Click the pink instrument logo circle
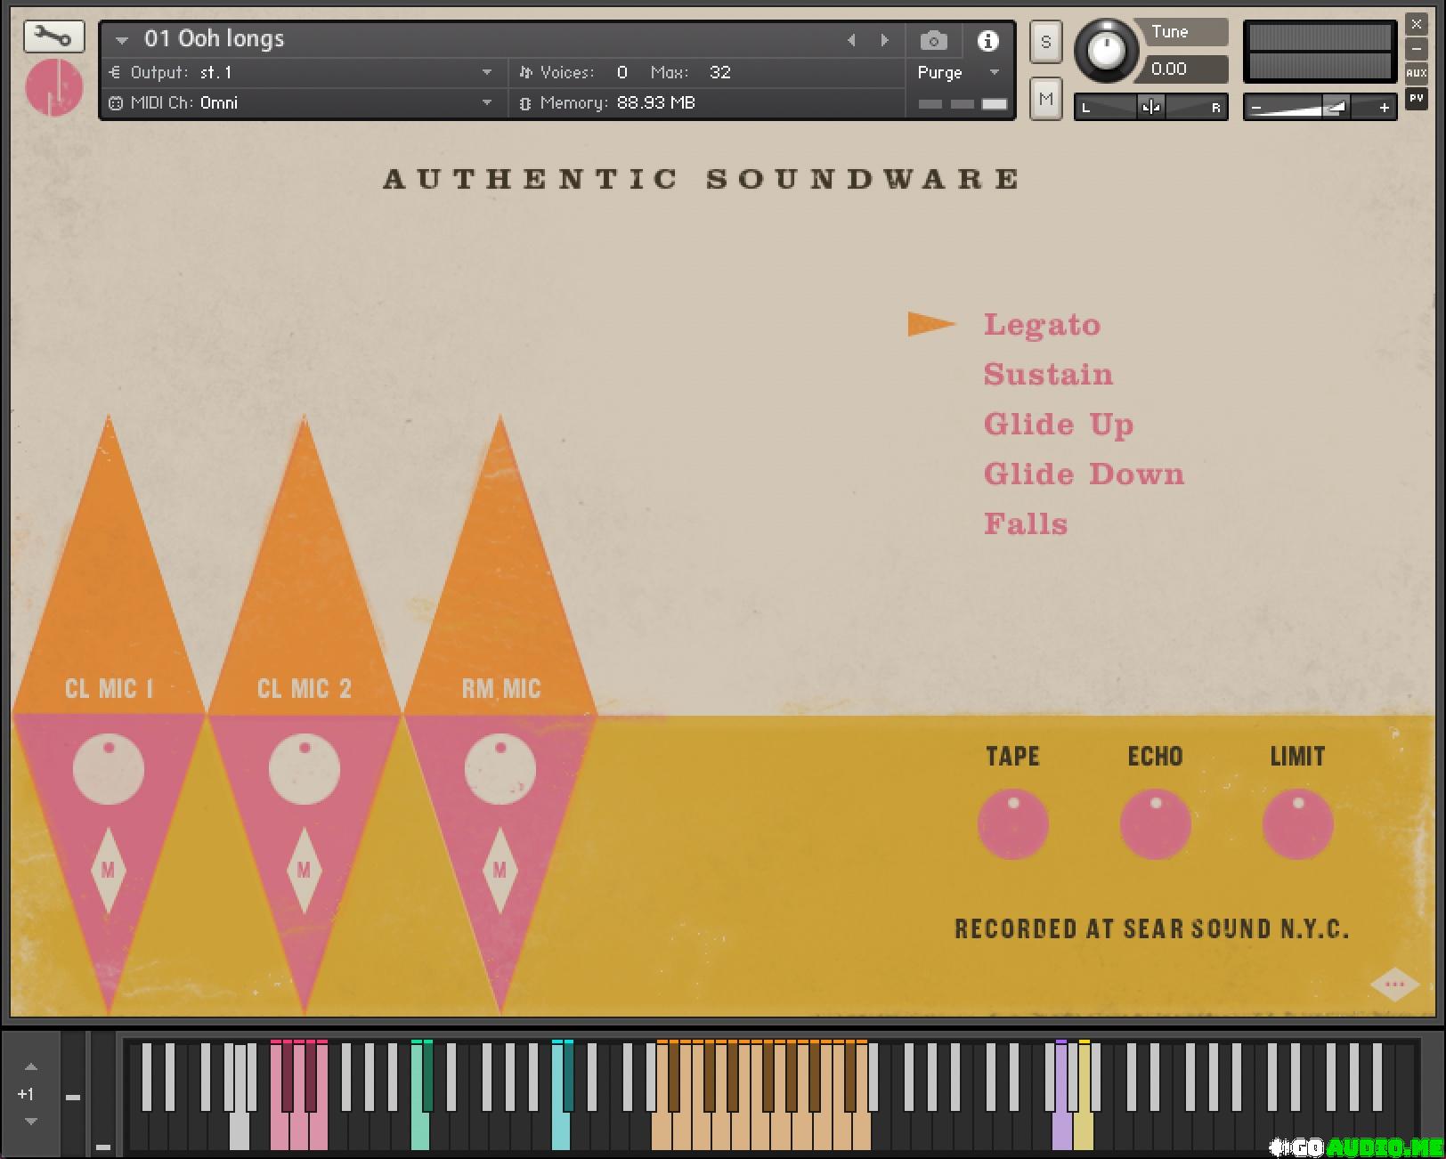Screen dimensions: 1446x1159 [54, 88]
